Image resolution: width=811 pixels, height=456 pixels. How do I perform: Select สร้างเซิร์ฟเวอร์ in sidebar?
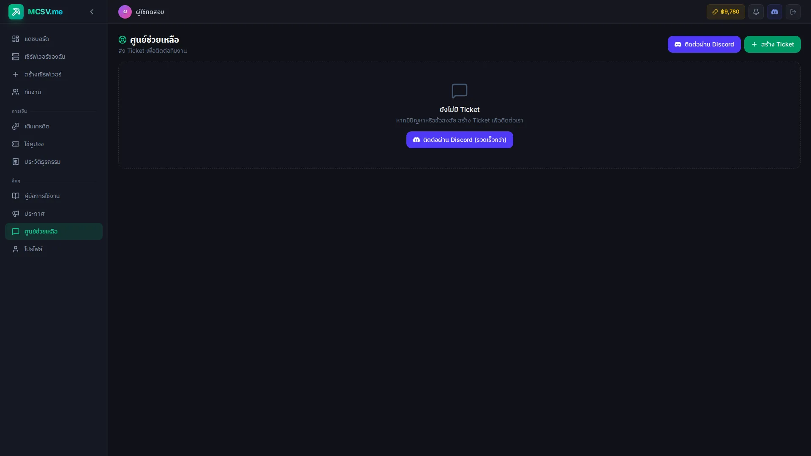(x=43, y=74)
